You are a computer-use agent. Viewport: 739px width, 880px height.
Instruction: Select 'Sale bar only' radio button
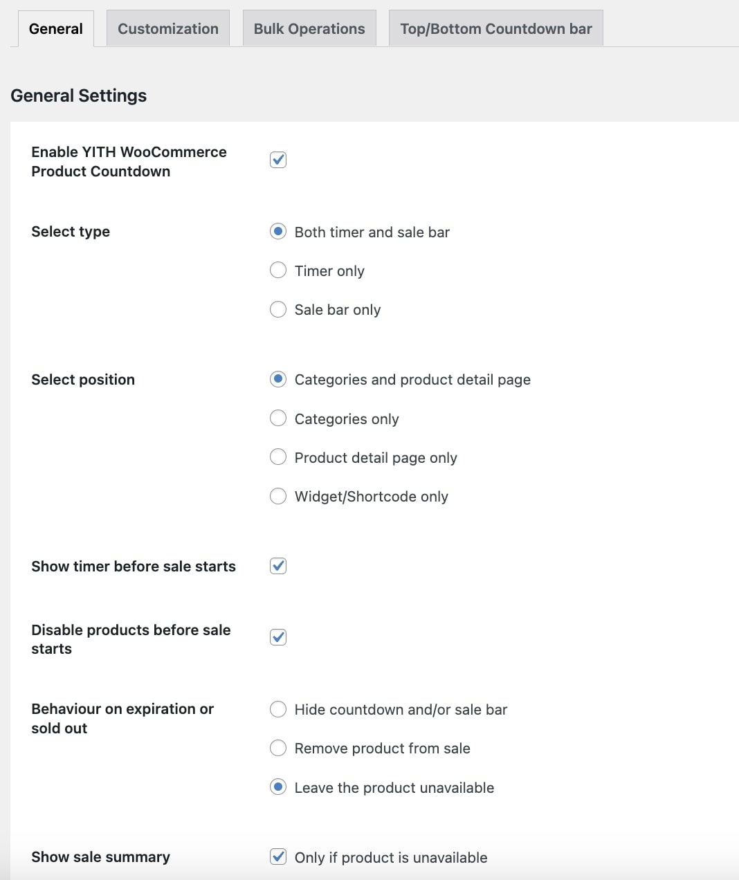point(278,309)
